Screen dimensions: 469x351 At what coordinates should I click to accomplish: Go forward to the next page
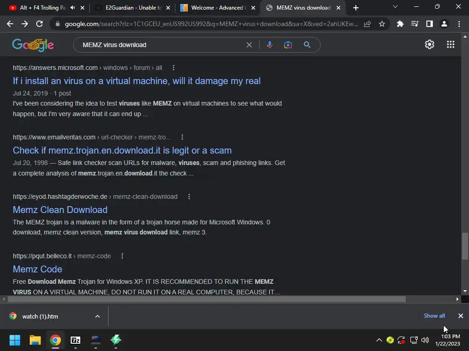coord(25,24)
